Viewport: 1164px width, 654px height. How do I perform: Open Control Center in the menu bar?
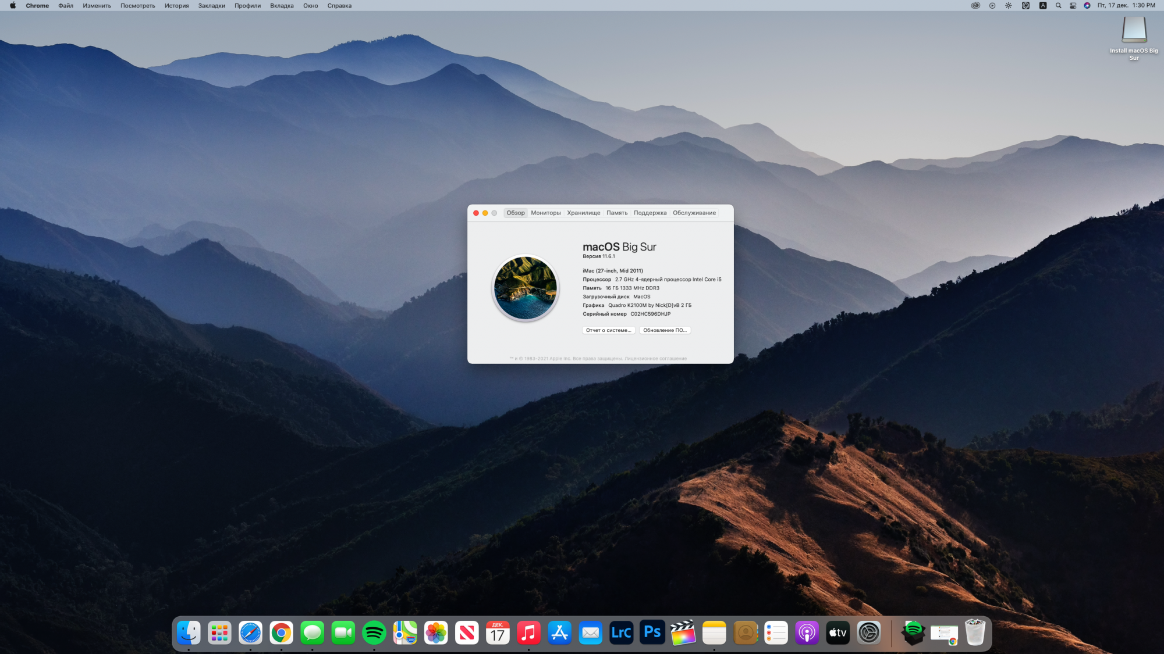click(1073, 6)
